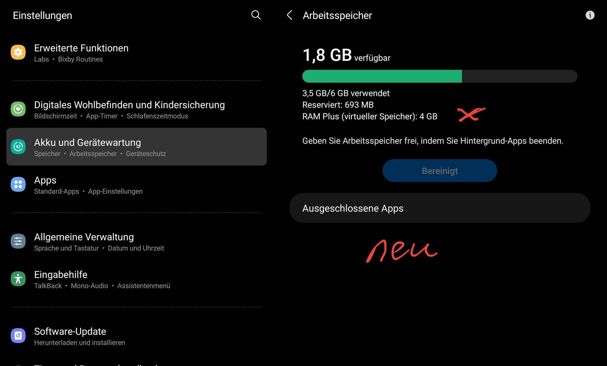Go back from Arbeitsspeicher screen

coord(290,15)
